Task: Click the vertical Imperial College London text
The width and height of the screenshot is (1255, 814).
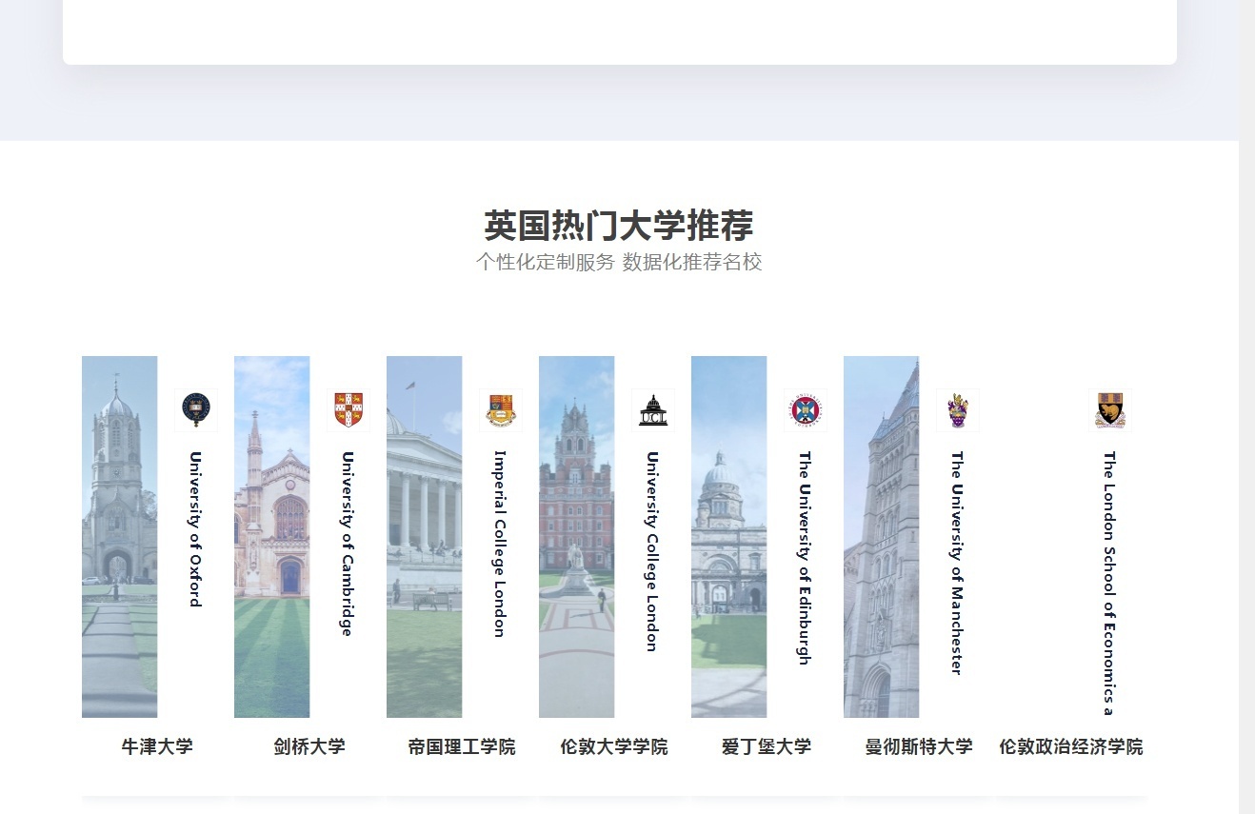Action: pos(500,544)
